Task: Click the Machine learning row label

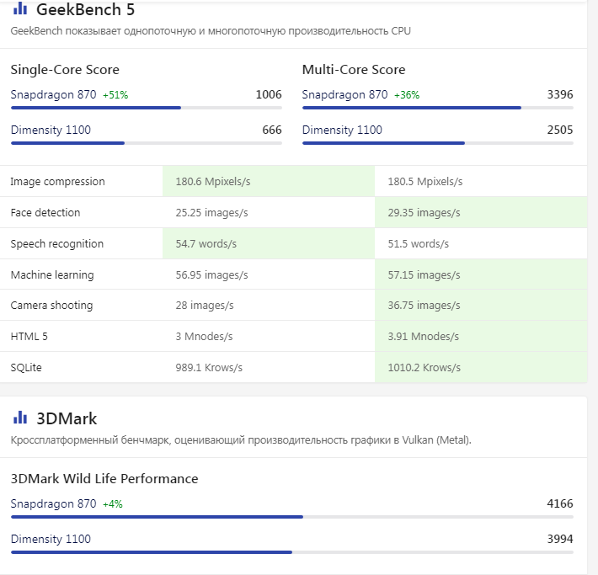Action: click(52, 275)
